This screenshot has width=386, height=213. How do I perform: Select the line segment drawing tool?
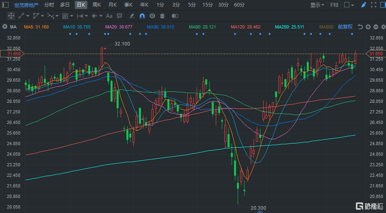[22, 16]
